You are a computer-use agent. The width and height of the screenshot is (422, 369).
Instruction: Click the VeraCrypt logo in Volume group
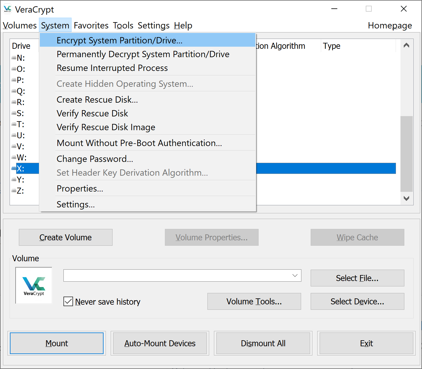pos(34,285)
